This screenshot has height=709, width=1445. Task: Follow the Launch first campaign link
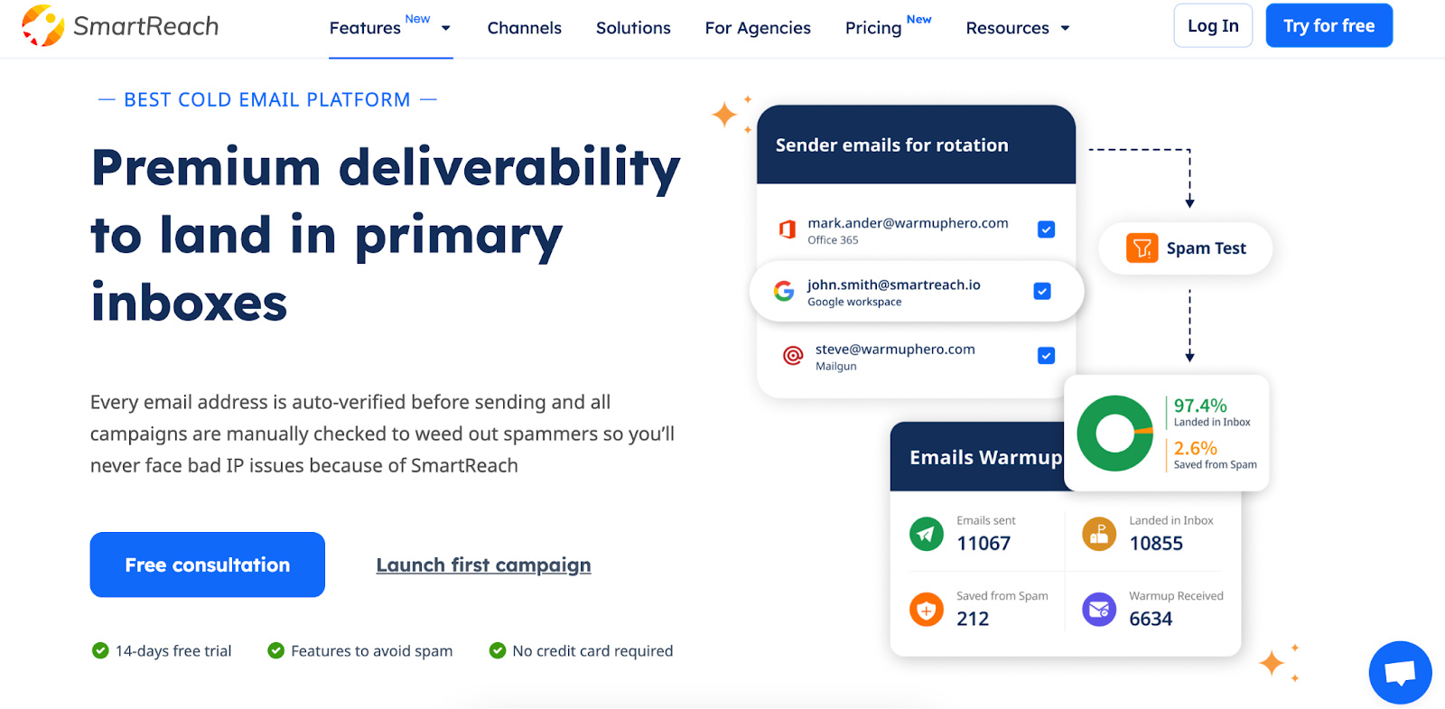[483, 565]
